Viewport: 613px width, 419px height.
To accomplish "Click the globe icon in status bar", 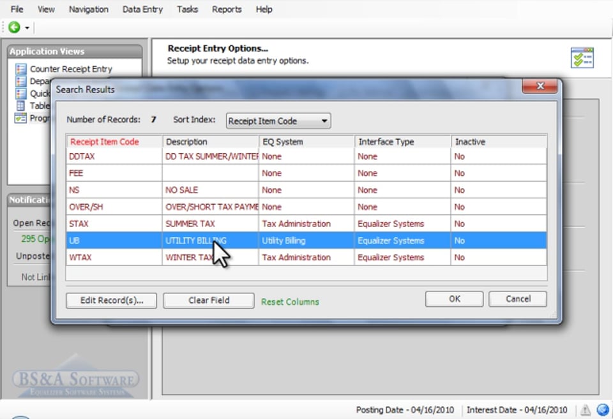I will (603, 409).
